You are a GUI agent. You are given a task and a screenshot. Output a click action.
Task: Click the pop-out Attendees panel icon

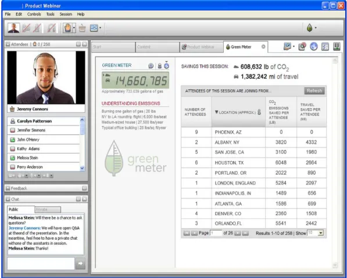click(84, 44)
